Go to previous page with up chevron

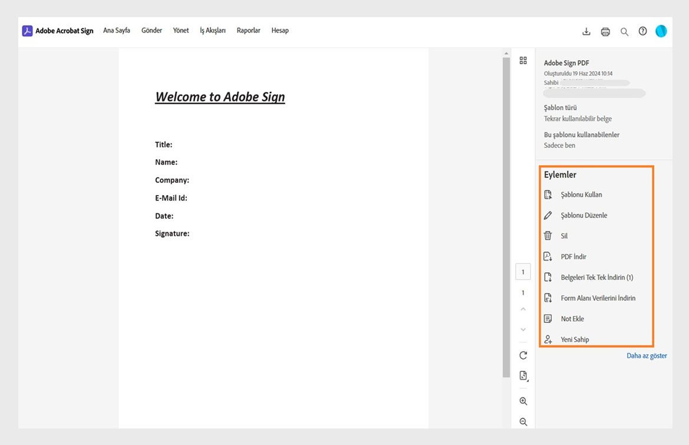(523, 309)
